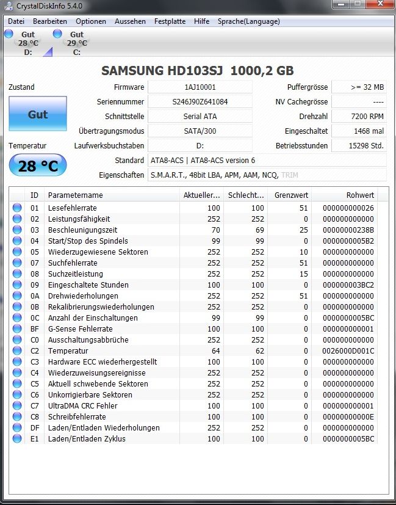Click the Übertragungsmodus field SATA/300
Image resolution: width=396 pixels, height=505 pixels.
pos(200,131)
